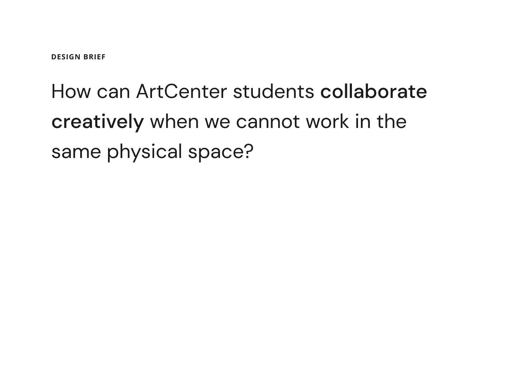515x366 pixels.
Task: Select the word cannot
Action: pos(268,122)
